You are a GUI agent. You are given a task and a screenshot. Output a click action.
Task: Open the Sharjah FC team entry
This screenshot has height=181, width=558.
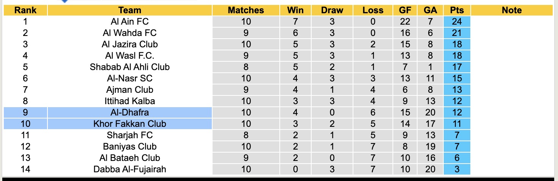tap(129, 135)
